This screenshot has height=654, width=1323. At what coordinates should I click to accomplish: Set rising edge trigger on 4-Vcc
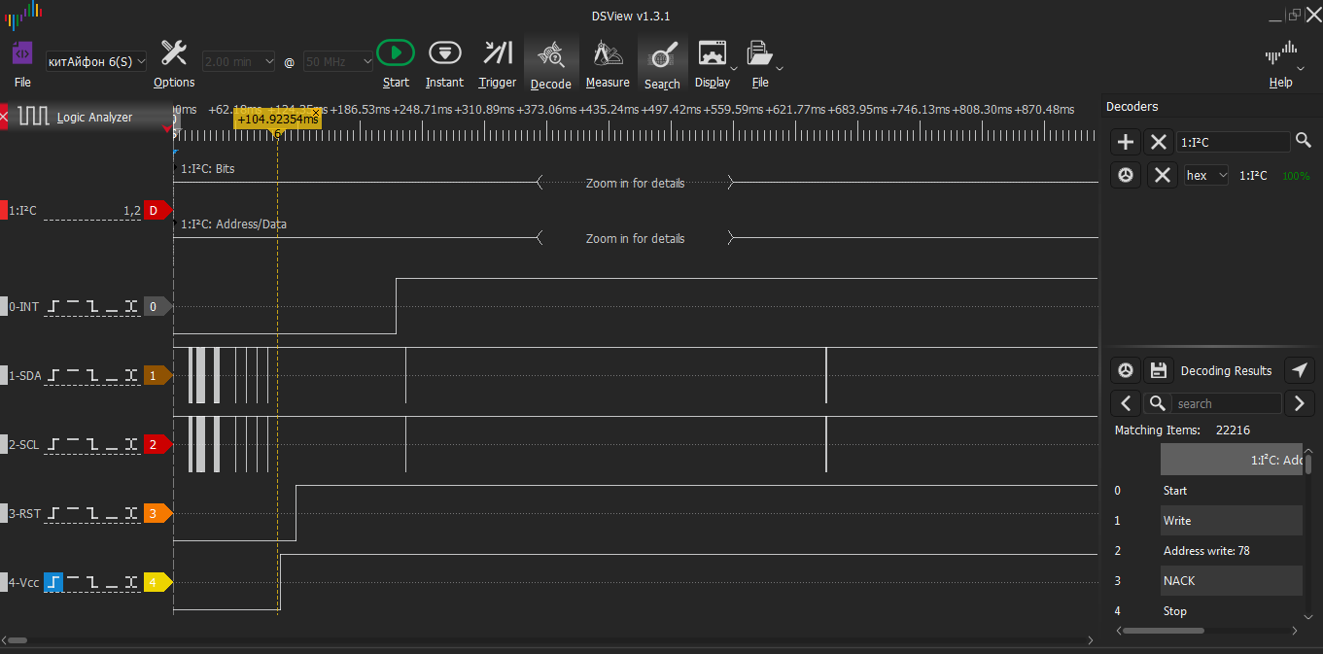[54, 582]
